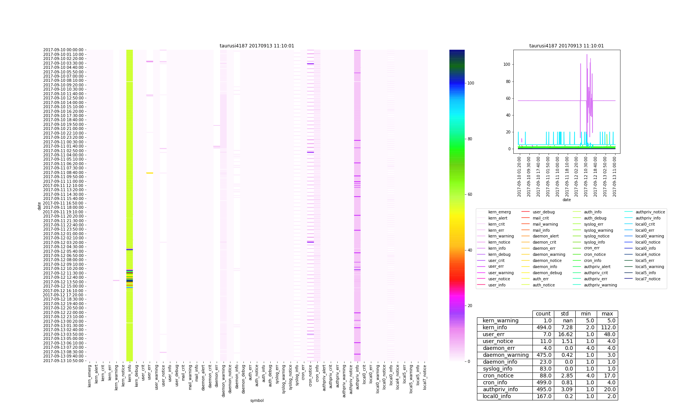Click the cron_info count cell 499.0
689x413 pixels.
coord(543,383)
